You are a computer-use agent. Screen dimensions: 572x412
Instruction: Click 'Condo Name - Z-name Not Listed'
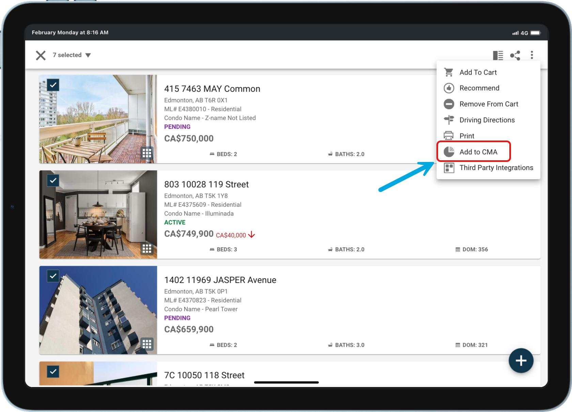(210, 118)
